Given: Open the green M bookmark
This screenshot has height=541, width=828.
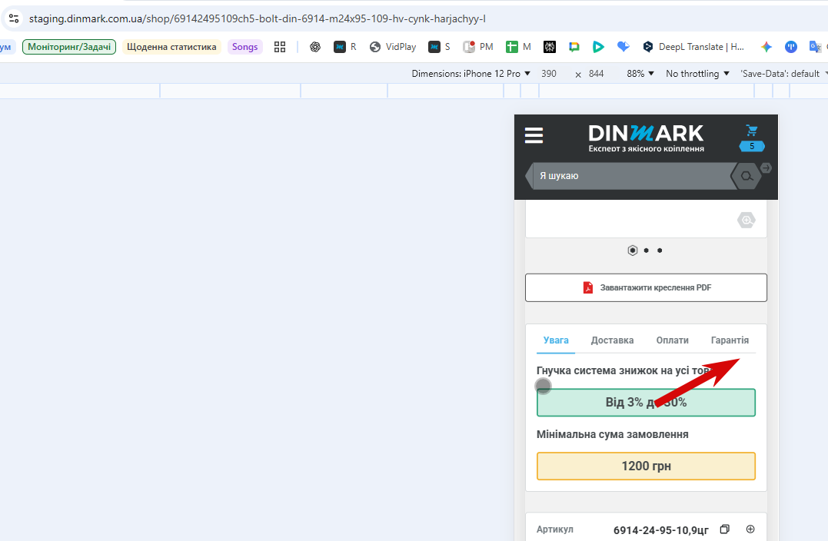Looking at the screenshot, I should (x=518, y=47).
